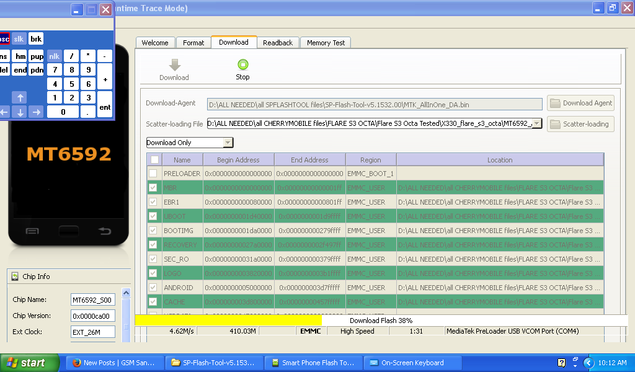Click the Download Flash progress bar
The height and width of the screenshot is (372, 635).
381,321
